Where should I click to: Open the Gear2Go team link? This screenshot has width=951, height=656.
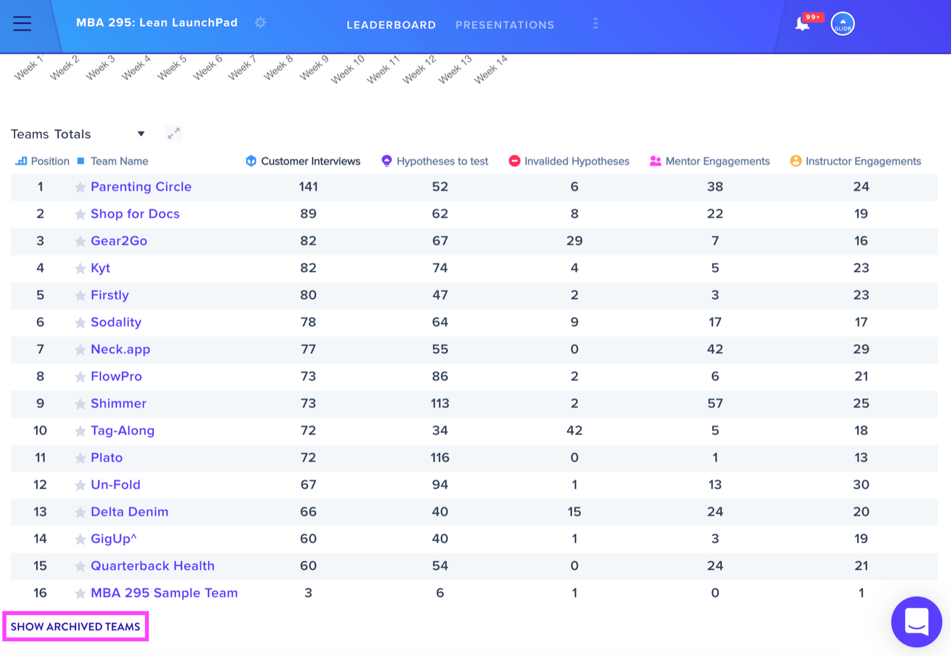[x=119, y=240]
